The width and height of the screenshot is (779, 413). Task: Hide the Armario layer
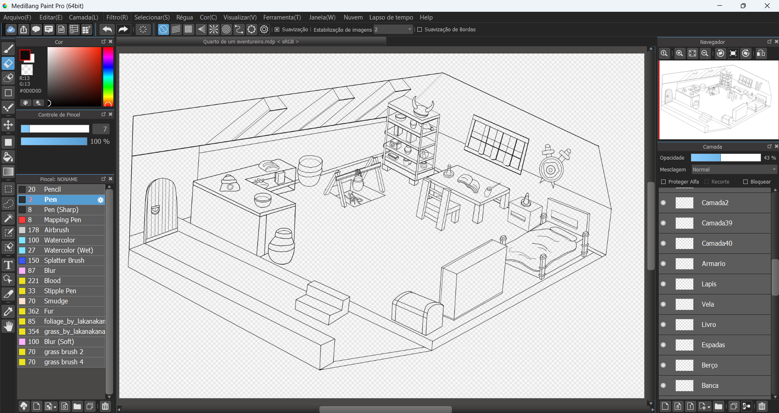[x=664, y=264]
